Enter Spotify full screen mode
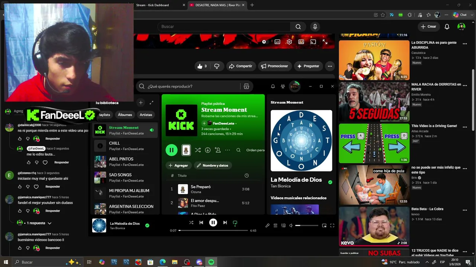The height and width of the screenshot is (267, 476). (332, 225)
